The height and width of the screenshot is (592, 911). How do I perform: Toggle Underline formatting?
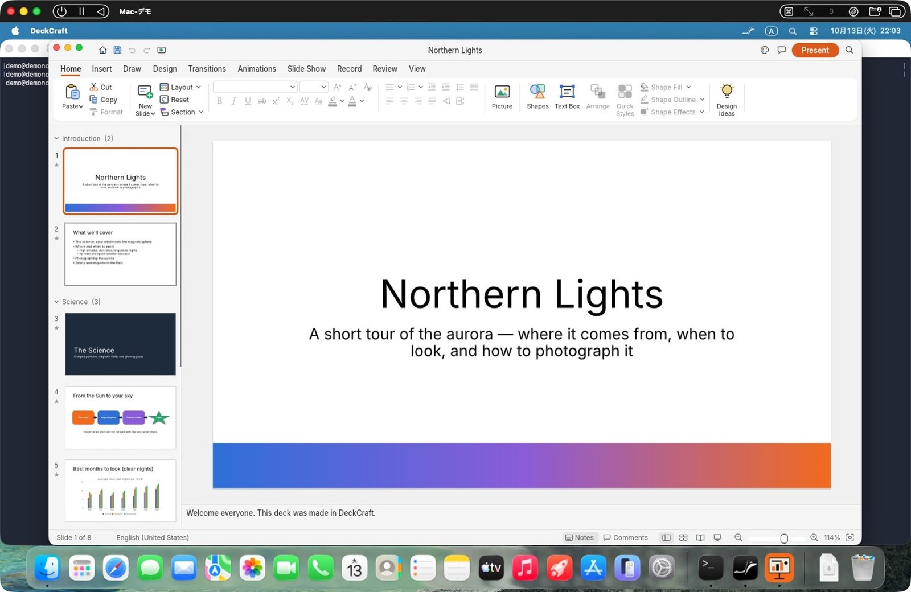pos(248,101)
